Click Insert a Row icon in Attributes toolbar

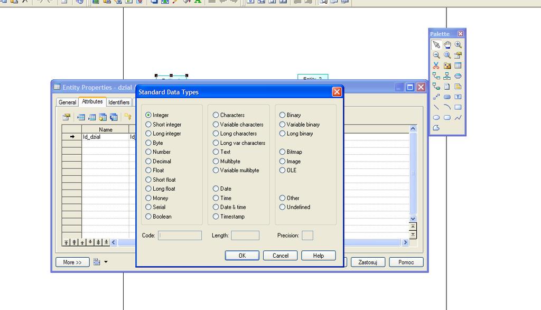click(x=81, y=117)
